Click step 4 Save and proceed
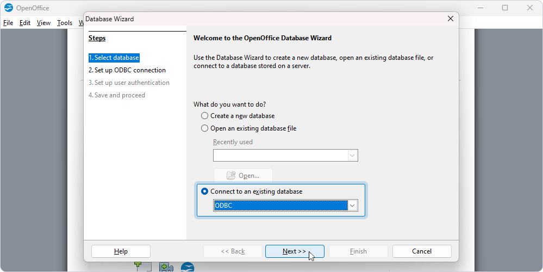This screenshot has width=543, height=272. [117, 95]
